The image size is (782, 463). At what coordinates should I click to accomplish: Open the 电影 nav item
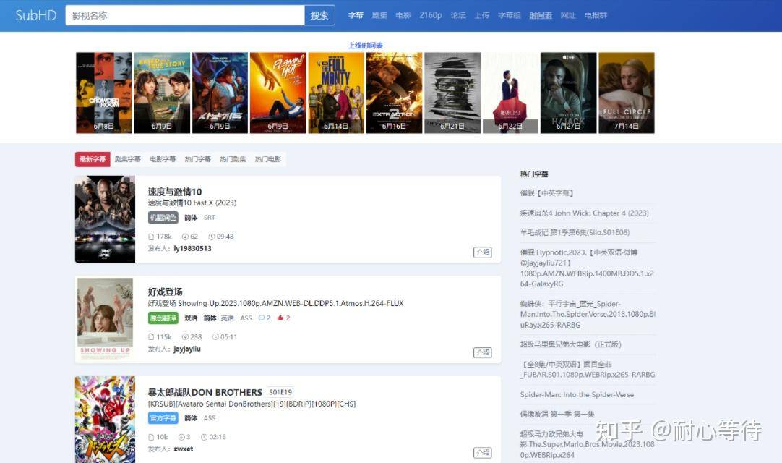403,15
